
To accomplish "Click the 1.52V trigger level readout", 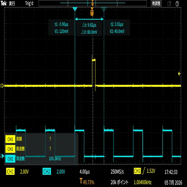I will click(x=151, y=171).
